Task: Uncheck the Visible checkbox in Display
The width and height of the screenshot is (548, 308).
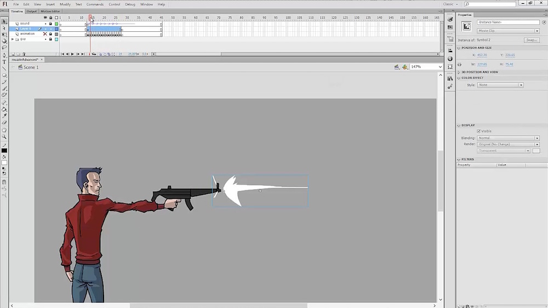Action: (479, 131)
